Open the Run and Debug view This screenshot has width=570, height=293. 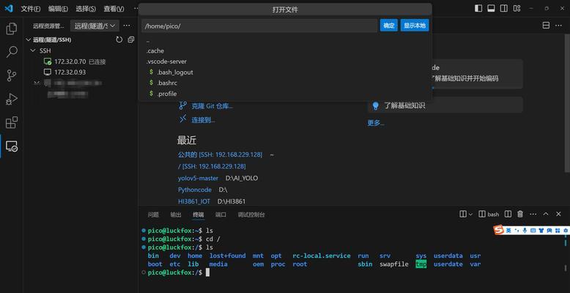[x=11, y=99]
